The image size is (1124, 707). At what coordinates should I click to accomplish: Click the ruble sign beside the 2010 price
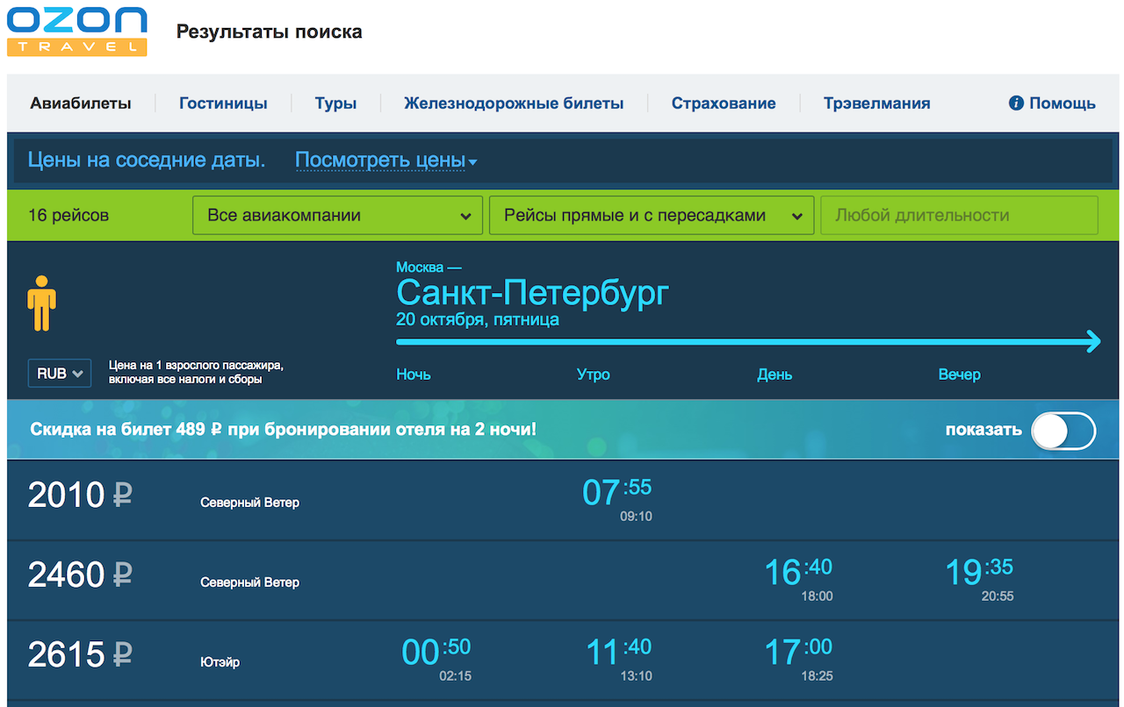[x=122, y=496]
